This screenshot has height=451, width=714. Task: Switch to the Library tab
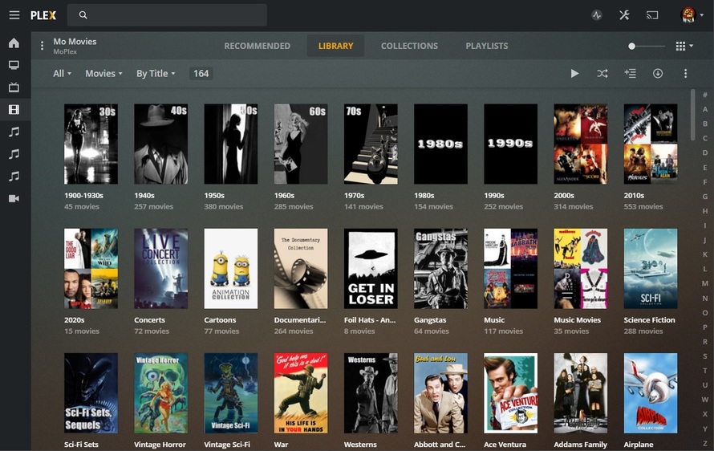click(335, 46)
